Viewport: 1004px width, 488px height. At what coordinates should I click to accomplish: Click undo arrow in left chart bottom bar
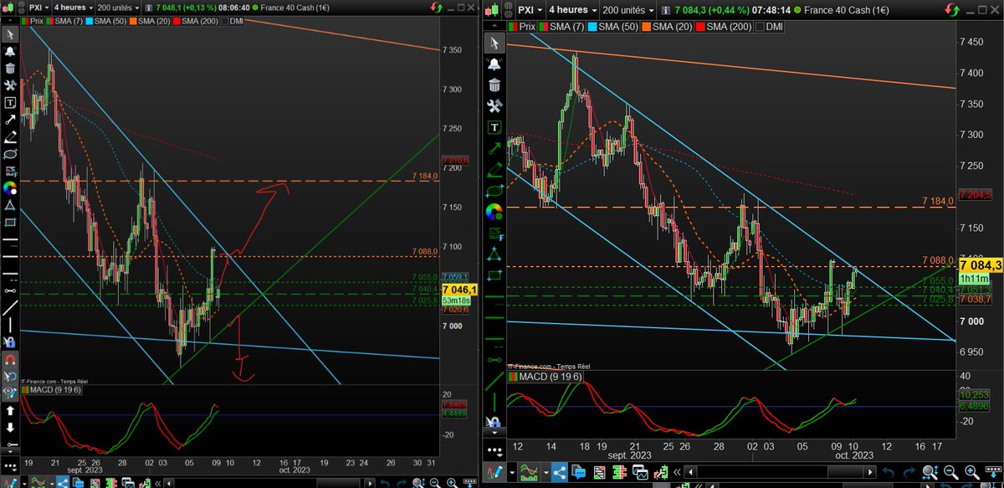pyautogui.click(x=384, y=483)
